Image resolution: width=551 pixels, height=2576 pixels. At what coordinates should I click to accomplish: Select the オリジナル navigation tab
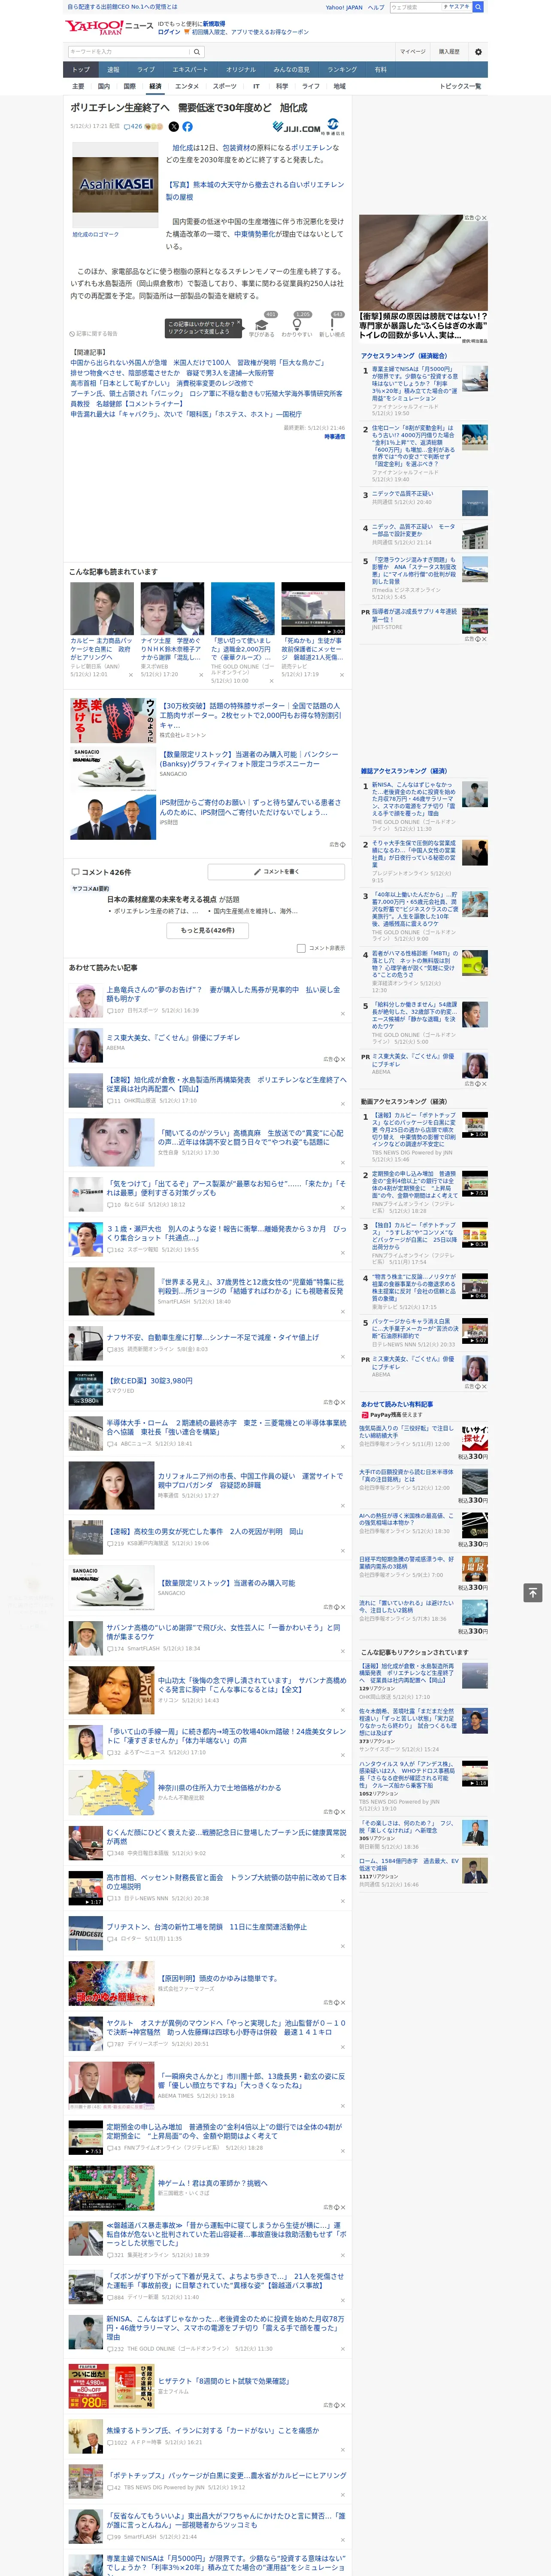[x=241, y=70]
